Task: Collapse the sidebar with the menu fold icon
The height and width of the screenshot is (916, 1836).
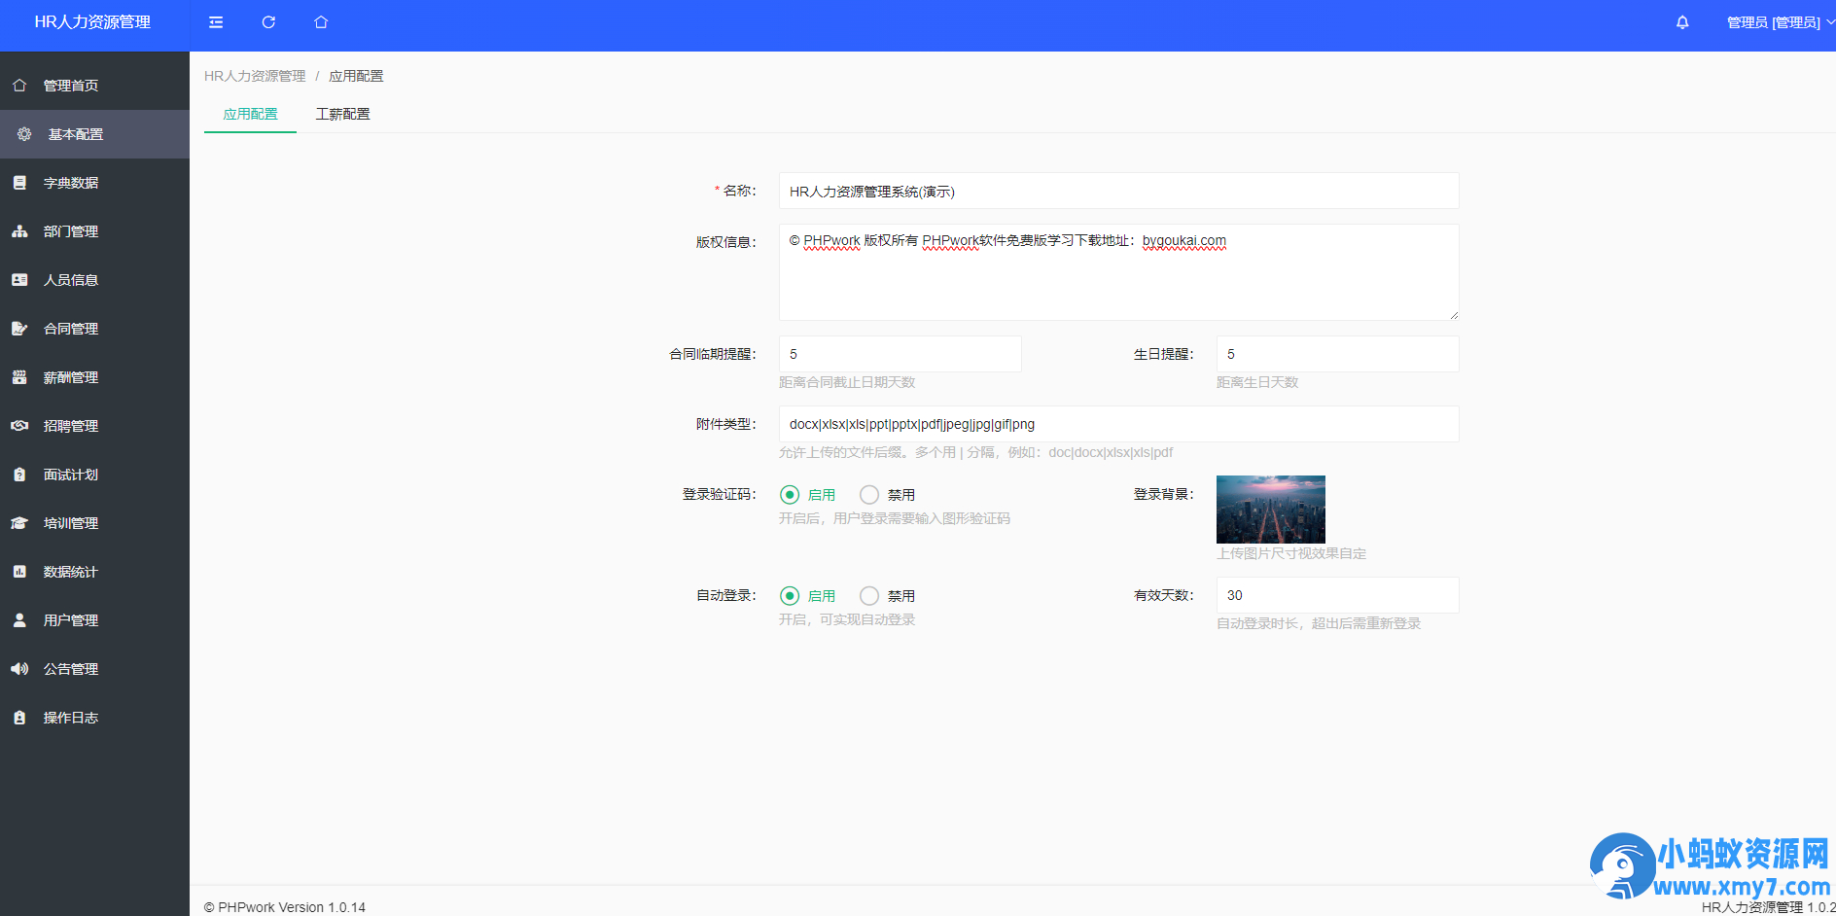Action: coord(216,22)
